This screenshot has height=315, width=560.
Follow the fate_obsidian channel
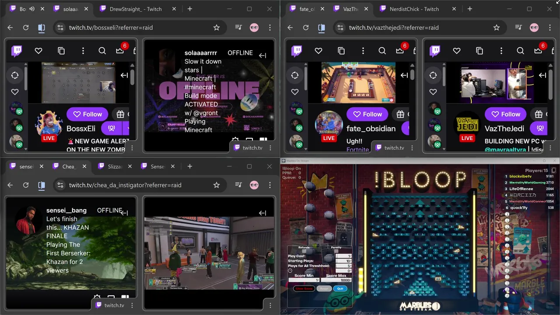367,114
